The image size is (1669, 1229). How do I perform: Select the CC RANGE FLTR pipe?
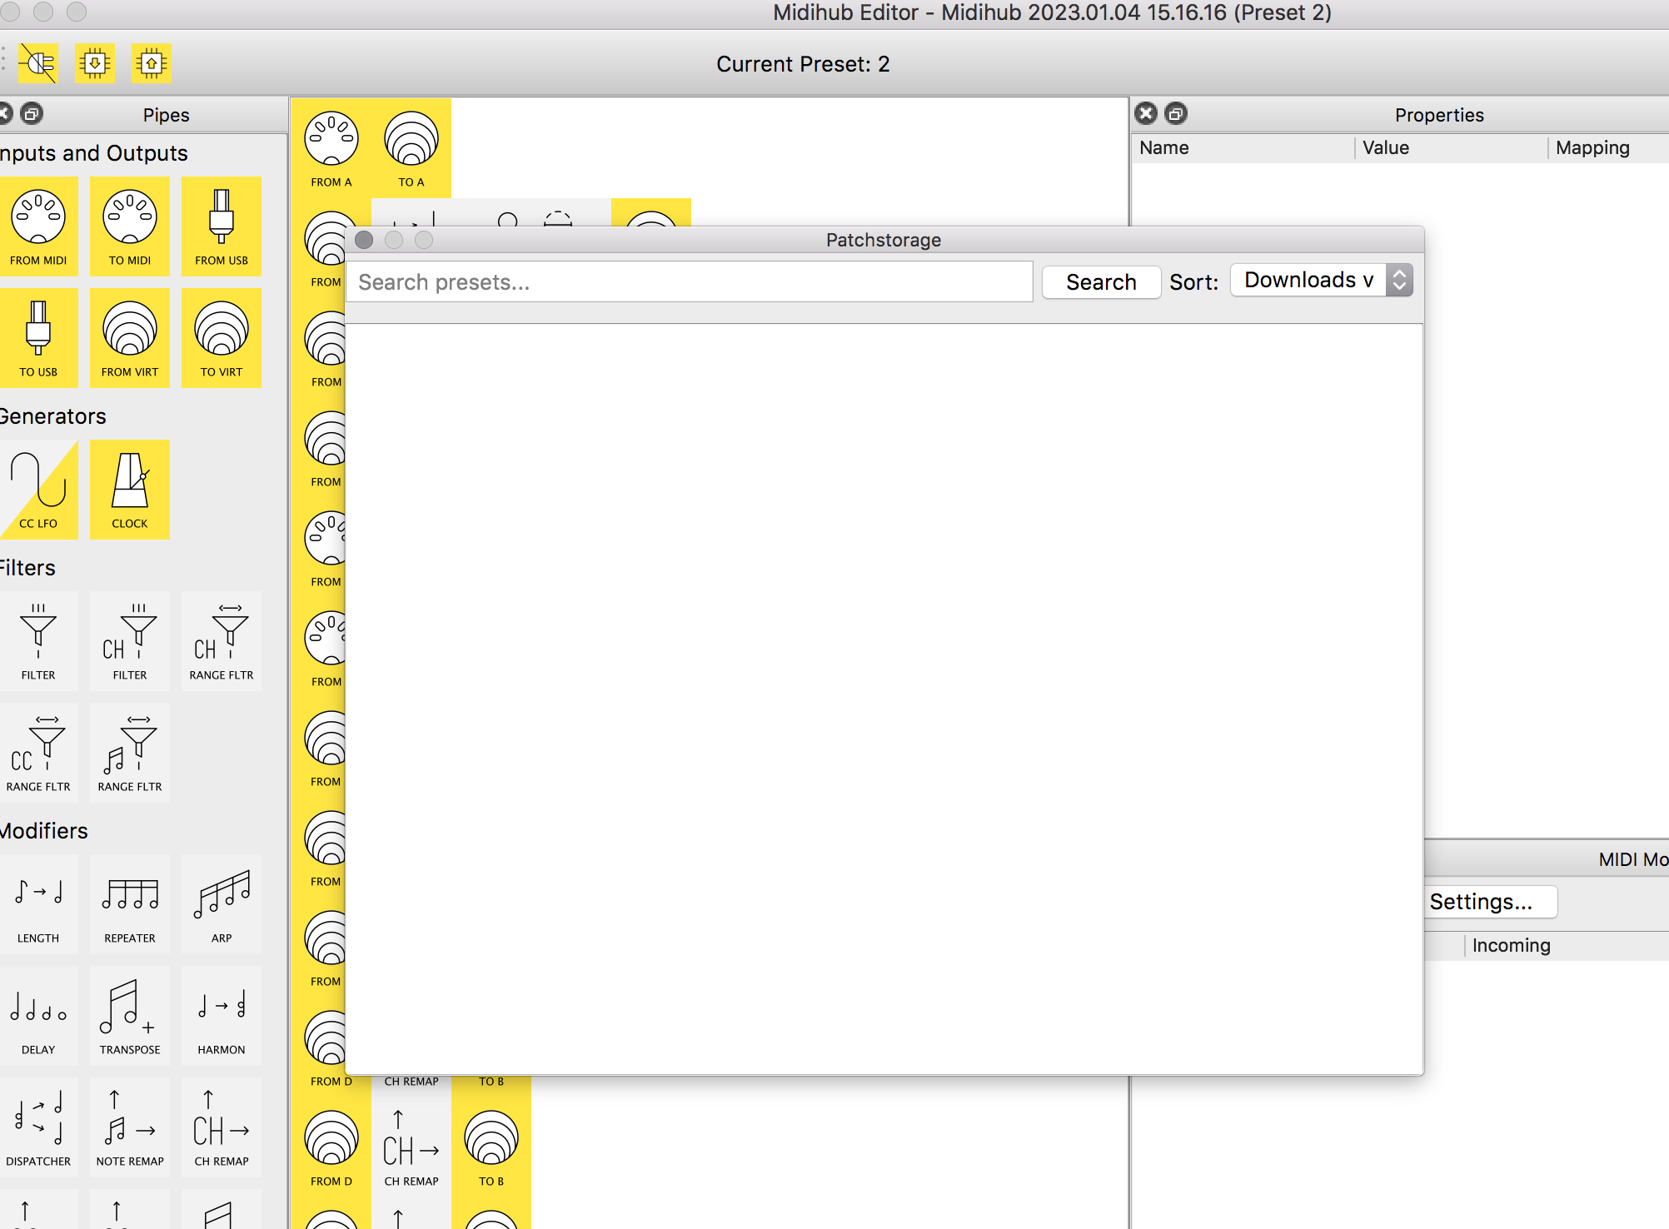coord(38,752)
